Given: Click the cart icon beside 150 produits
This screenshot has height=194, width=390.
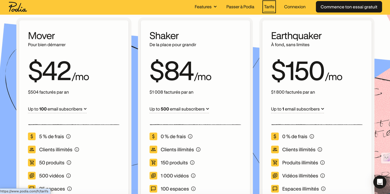Looking at the screenshot, I should coord(153,163).
